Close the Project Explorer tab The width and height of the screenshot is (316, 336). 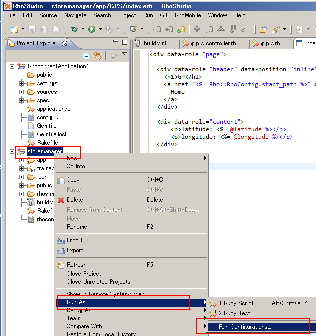coord(64,43)
